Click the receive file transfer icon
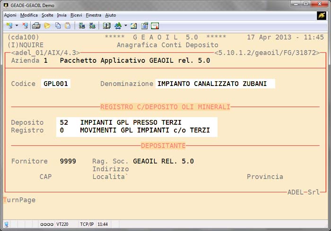Screen dimensions: 331x231 click(92, 26)
